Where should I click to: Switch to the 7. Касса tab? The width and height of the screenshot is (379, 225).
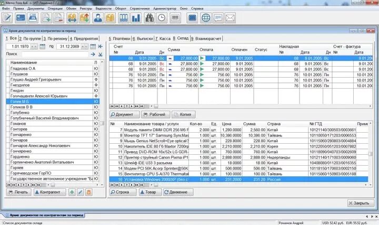coord(163,38)
